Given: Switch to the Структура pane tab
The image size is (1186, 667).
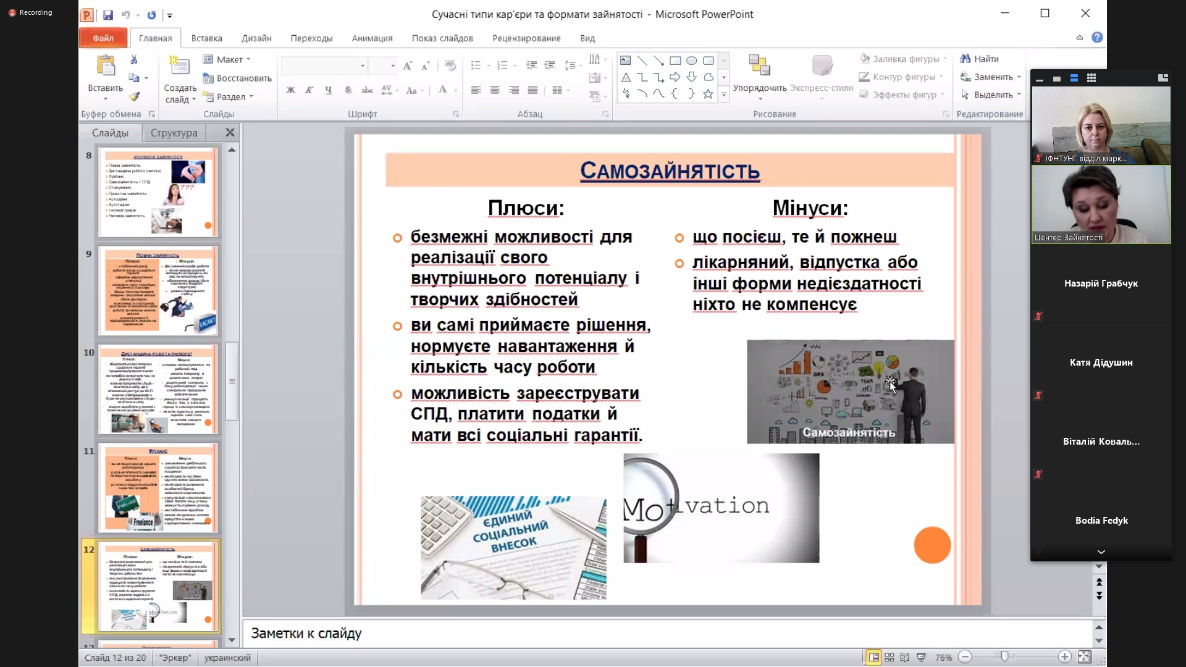Looking at the screenshot, I should click(x=174, y=133).
